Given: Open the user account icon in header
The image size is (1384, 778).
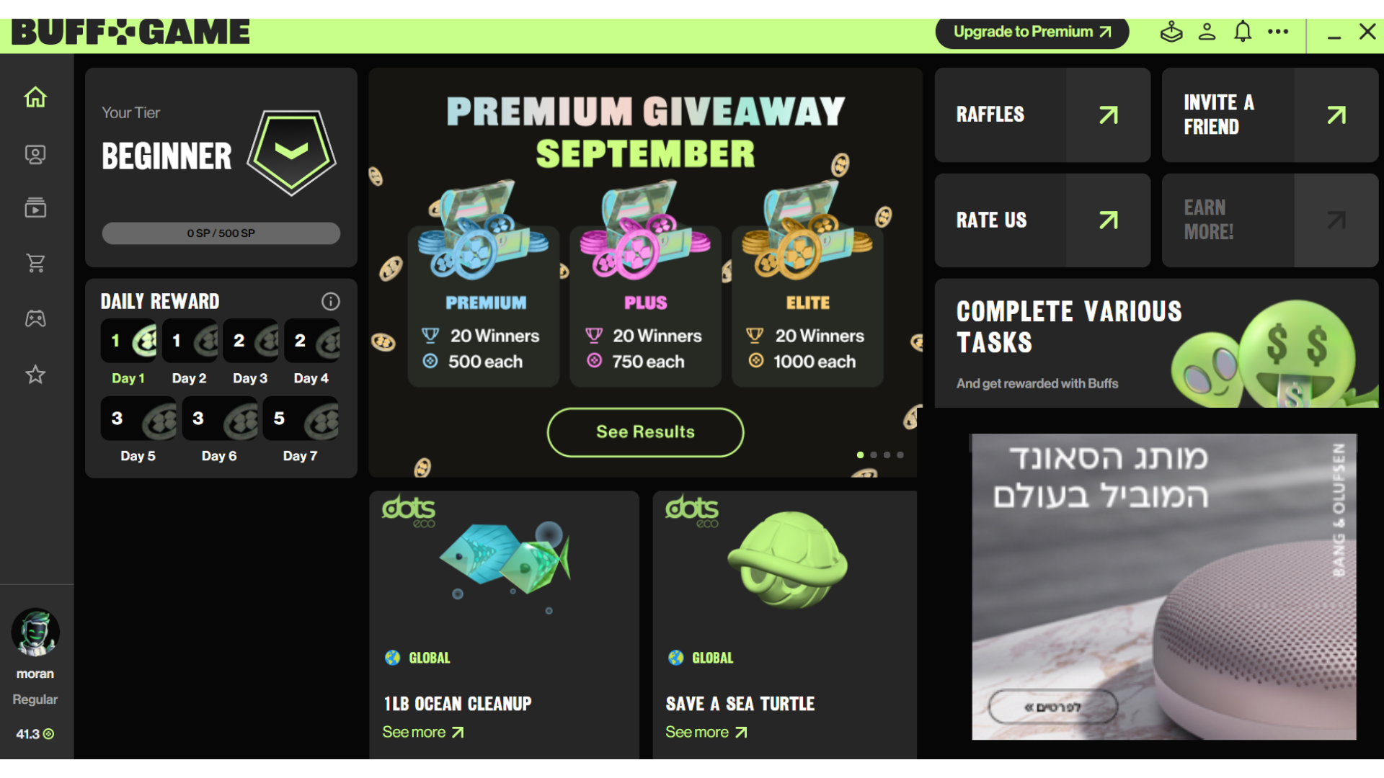Looking at the screenshot, I should pos(1207,32).
